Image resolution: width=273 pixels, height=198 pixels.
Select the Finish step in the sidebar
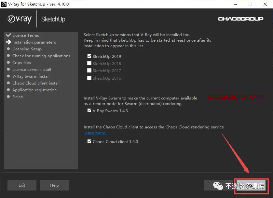pos(18,97)
